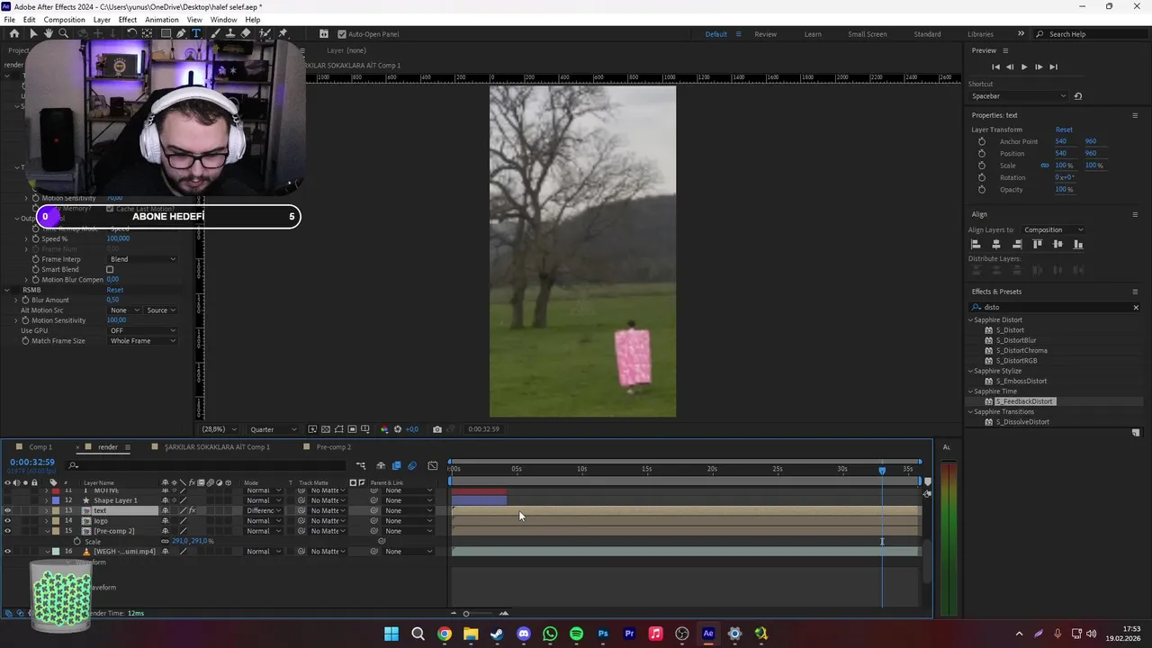Select S_DistortBlur effect preset
1152x648 pixels.
[x=1016, y=340]
